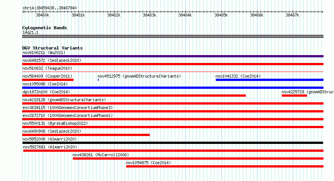Click the tiny blue nsv4512975 marker
The height and width of the screenshot is (181, 334).
click(x=98, y=80)
